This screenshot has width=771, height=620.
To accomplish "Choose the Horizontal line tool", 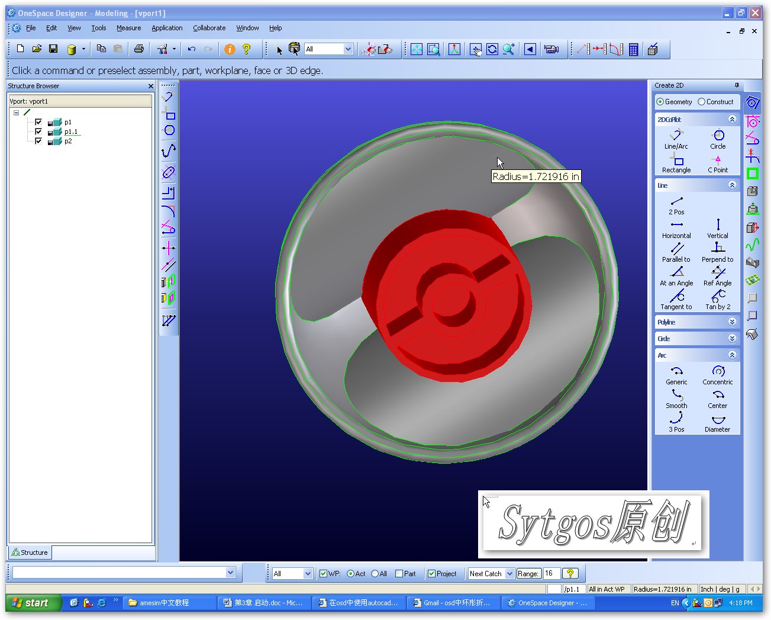I will pos(676,229).
